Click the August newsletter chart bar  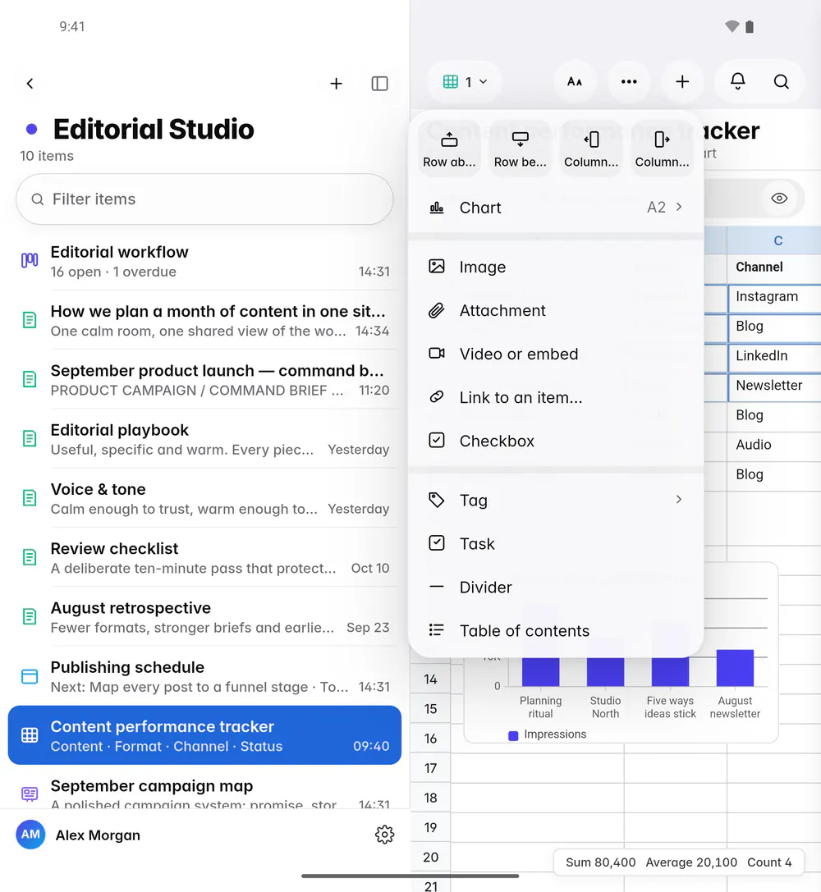click(735, 668)
